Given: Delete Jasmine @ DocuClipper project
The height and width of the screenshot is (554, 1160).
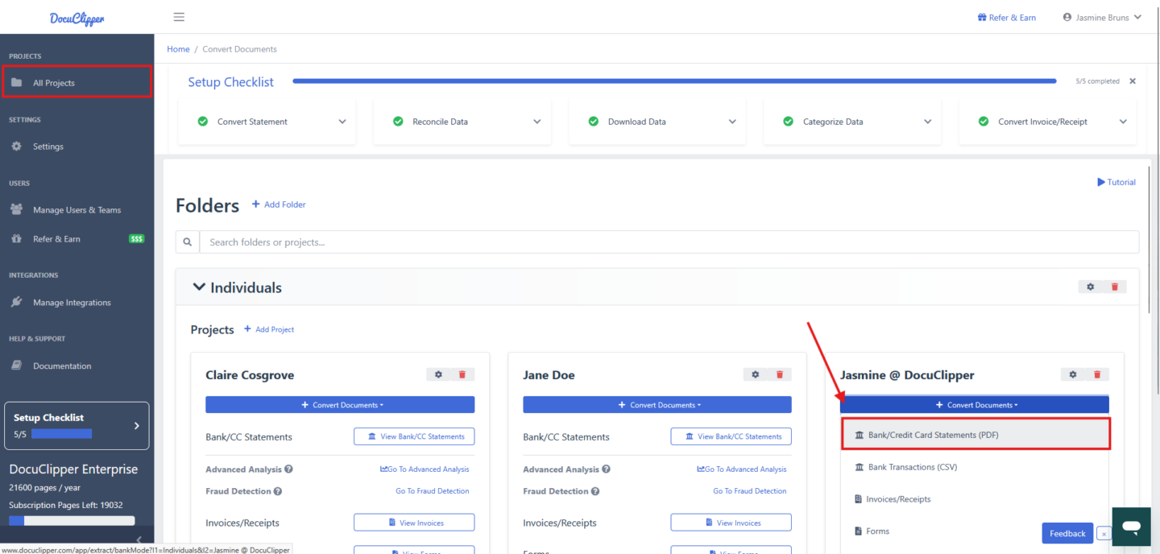Looking at the screenshot, I should [x=1097, y=374].
